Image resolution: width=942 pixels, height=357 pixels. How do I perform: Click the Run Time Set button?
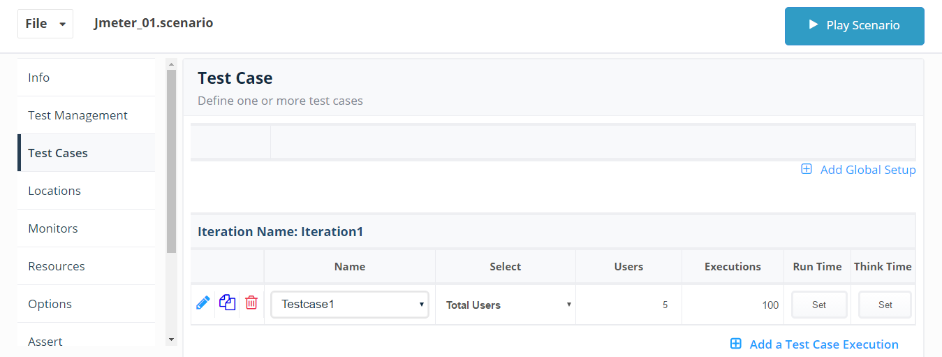[819, 305]
